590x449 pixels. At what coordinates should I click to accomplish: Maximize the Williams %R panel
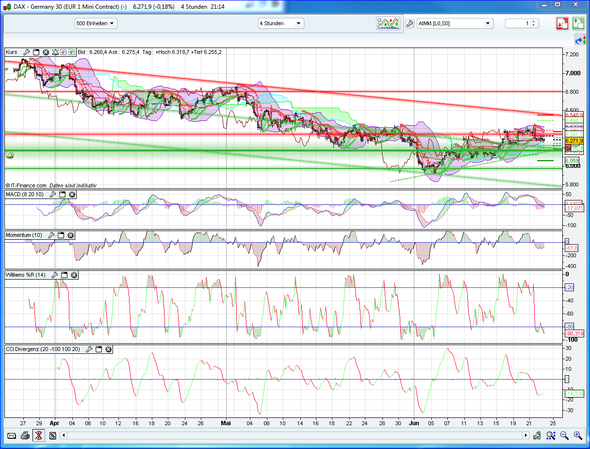coord(64,275)
